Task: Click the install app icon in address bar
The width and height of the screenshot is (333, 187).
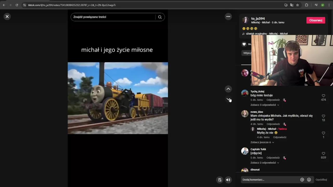Action: pos(286,5)
